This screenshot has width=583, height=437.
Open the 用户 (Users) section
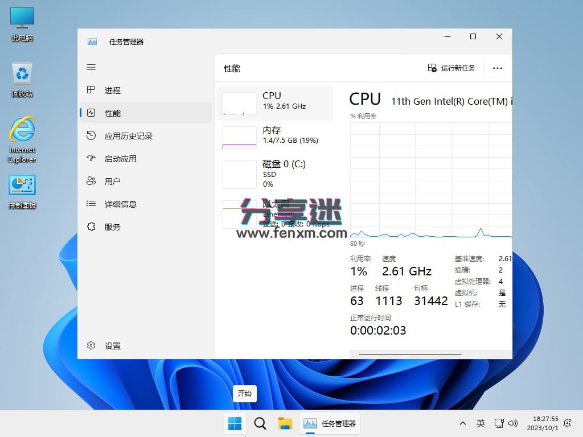click(x=112, y=181)
